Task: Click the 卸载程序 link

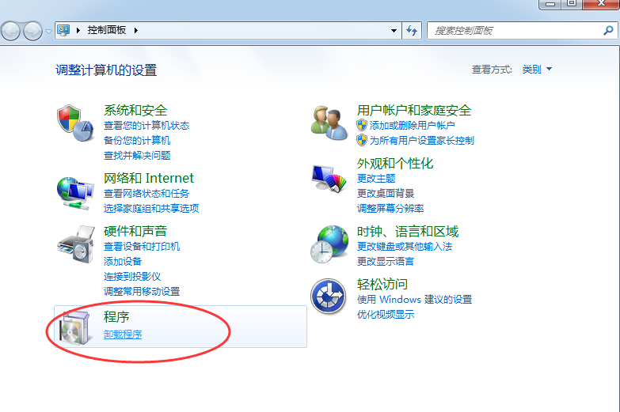Action: [123, 335]
